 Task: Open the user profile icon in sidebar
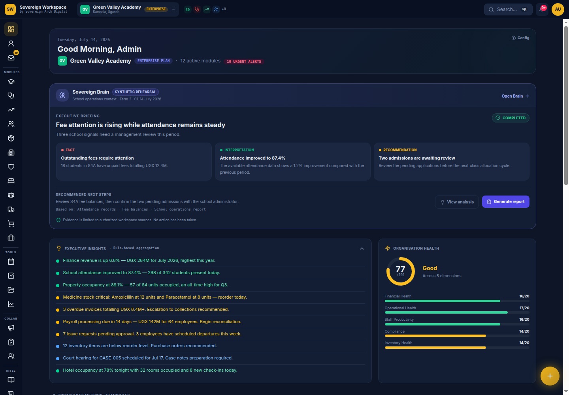[x=11, y=43]
